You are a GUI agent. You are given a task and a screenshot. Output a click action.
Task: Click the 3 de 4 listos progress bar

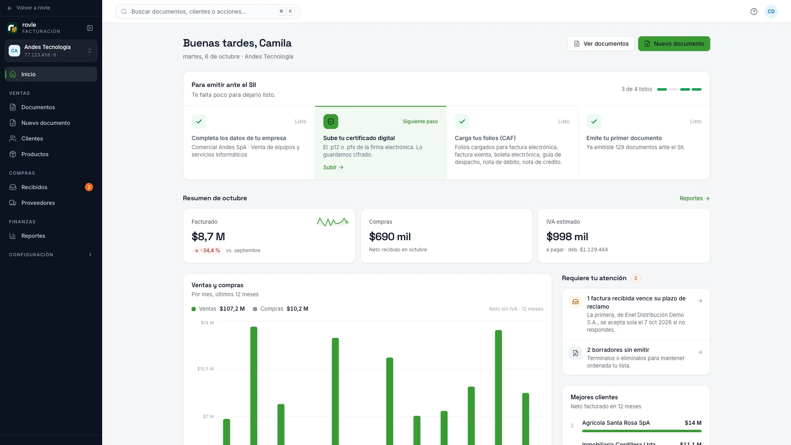pyautogui.click(x=679, y=89)
